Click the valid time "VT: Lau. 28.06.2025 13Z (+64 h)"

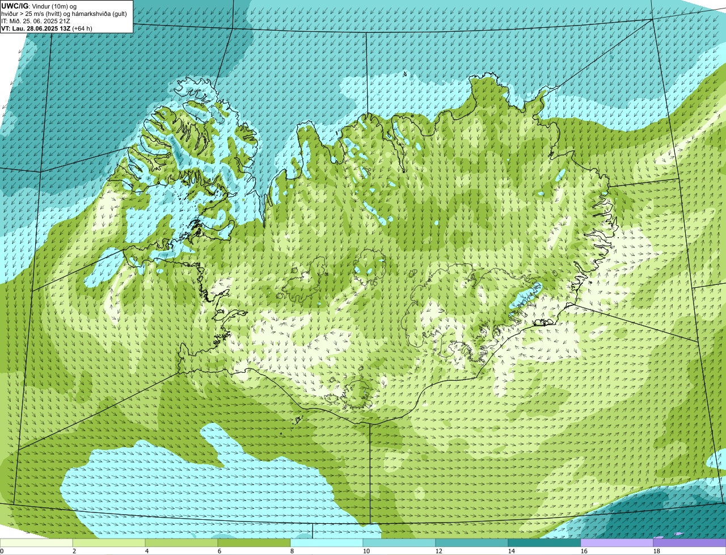point(47,28)
